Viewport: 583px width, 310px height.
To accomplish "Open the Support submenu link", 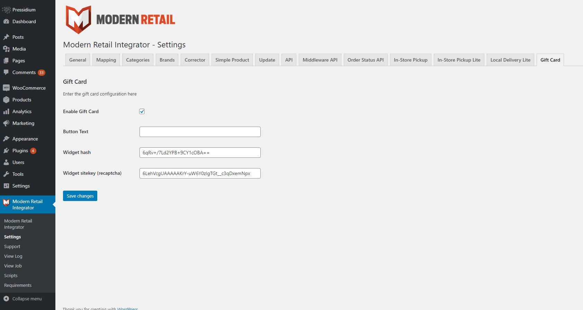I will click(x=12, y=247).
